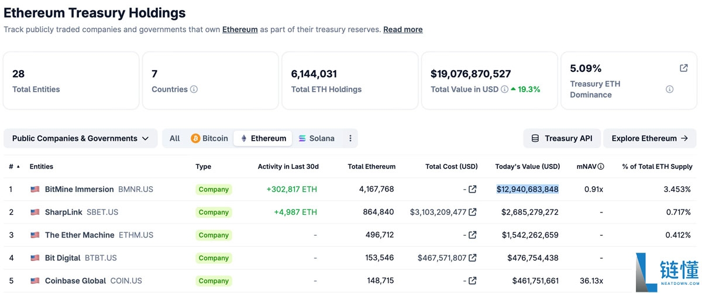Screen dimensions: 702x293
Task: Click the Solana logo icon in the filter
Action: coord(302,138)
